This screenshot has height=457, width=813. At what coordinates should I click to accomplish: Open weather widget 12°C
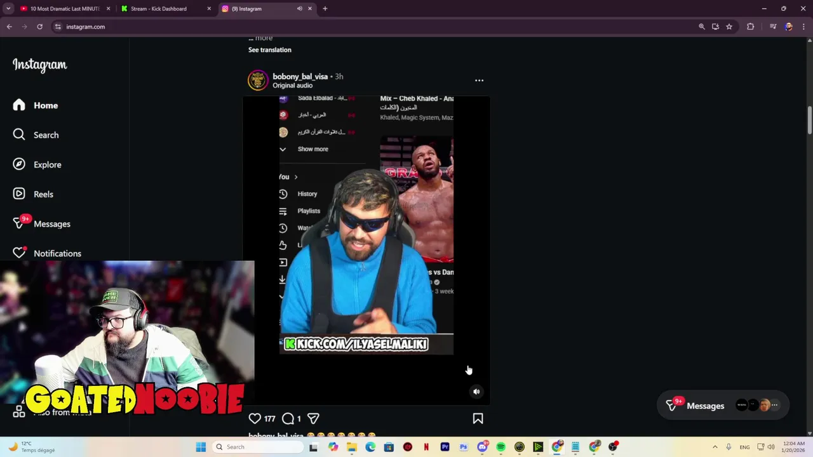(32, 447)
